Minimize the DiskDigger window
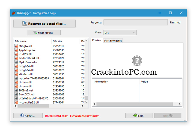Viewport: 196px width, 127px height. pyautogui.click(x=160, y=13)
